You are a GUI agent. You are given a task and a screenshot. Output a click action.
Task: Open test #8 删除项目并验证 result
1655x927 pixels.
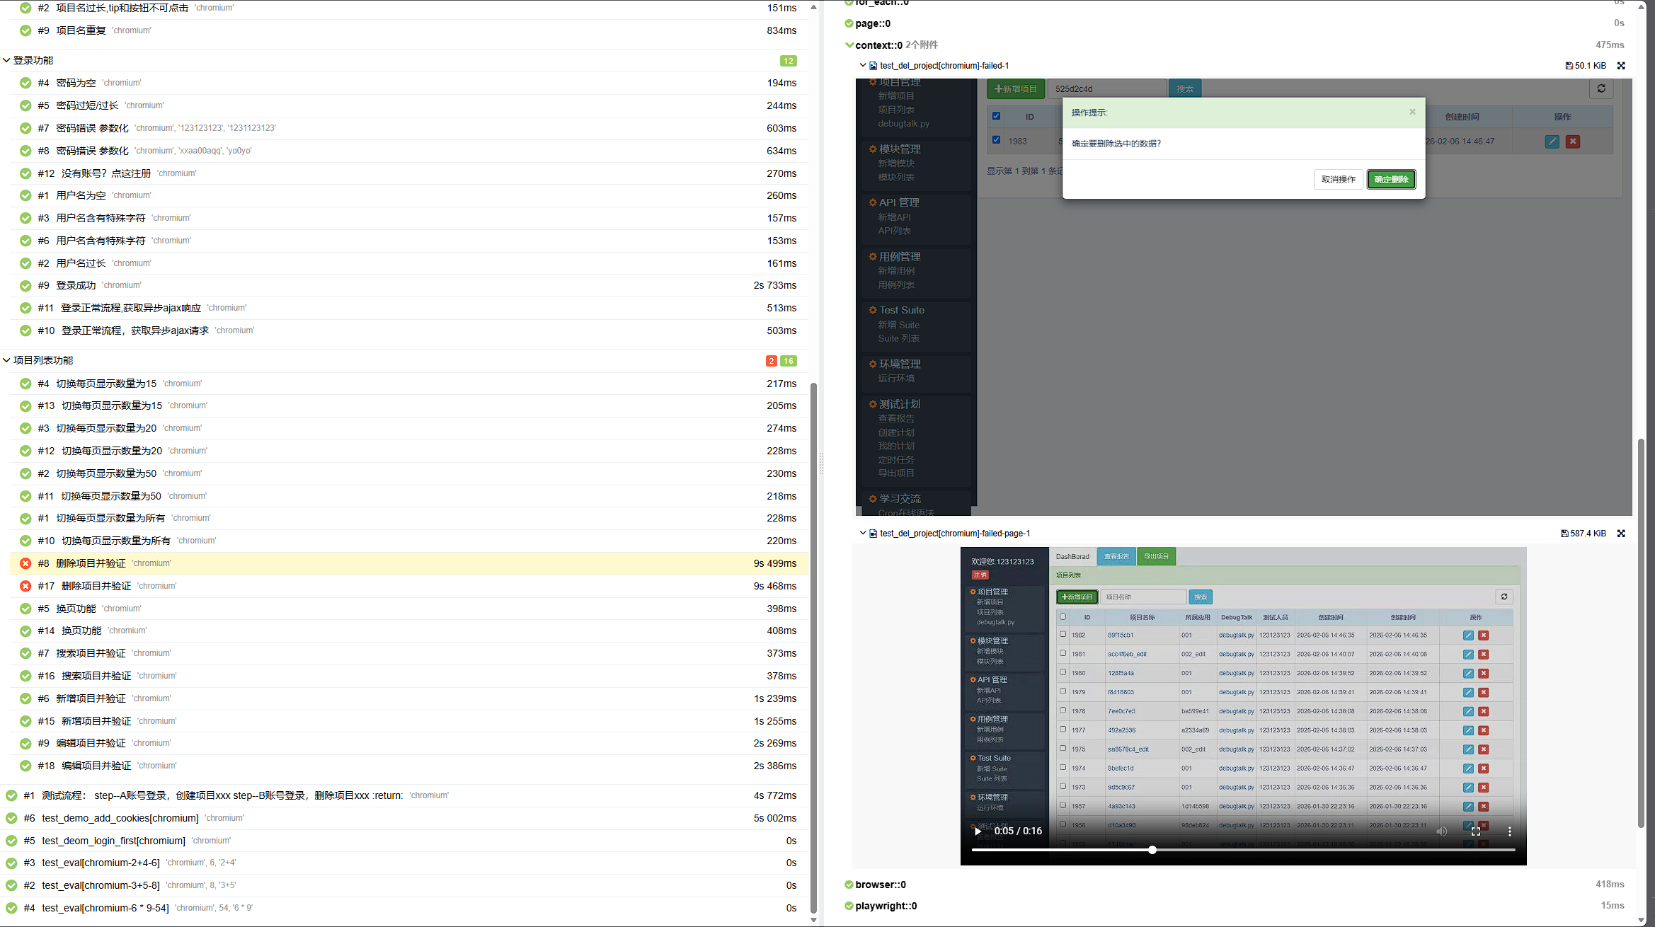[x=409, y=563]
